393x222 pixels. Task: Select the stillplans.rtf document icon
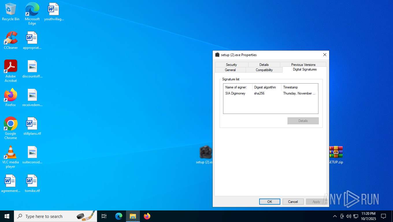tap(32, 126)
